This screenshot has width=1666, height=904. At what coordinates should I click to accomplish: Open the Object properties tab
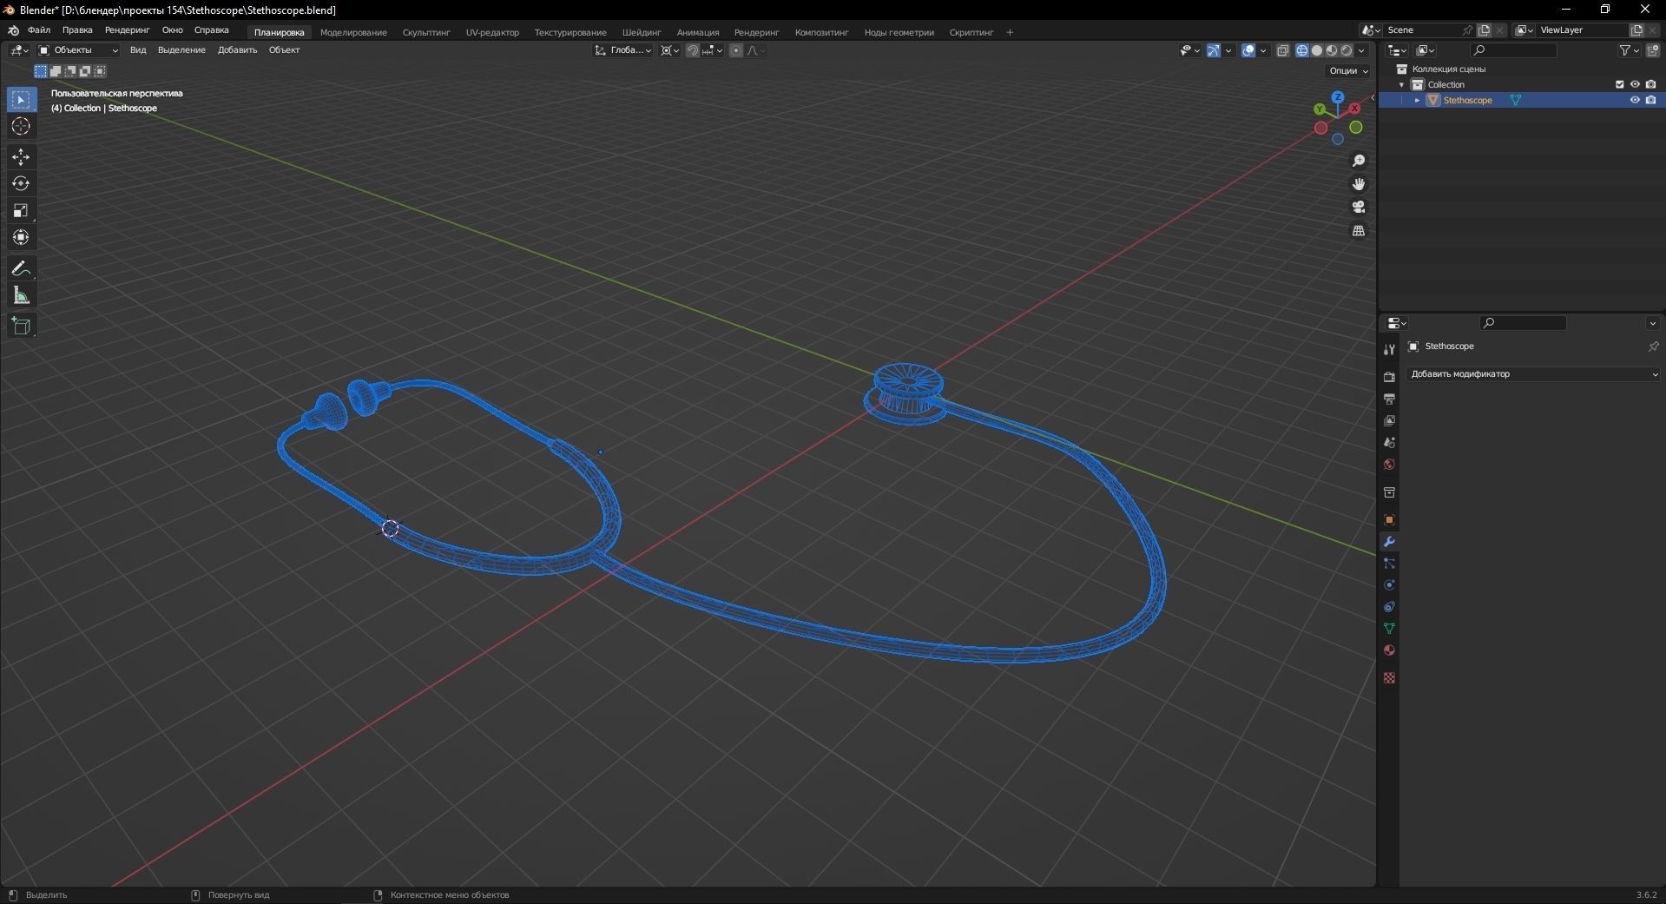[x=1389, y=520]
